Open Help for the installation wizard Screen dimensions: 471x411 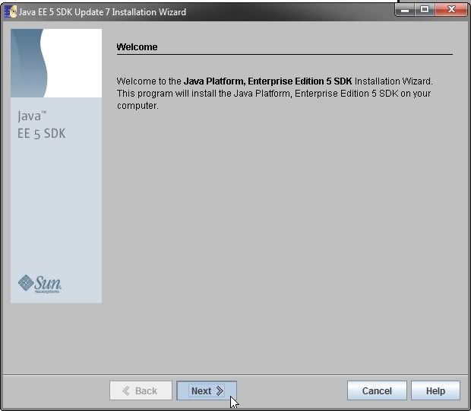coord(435,390)
